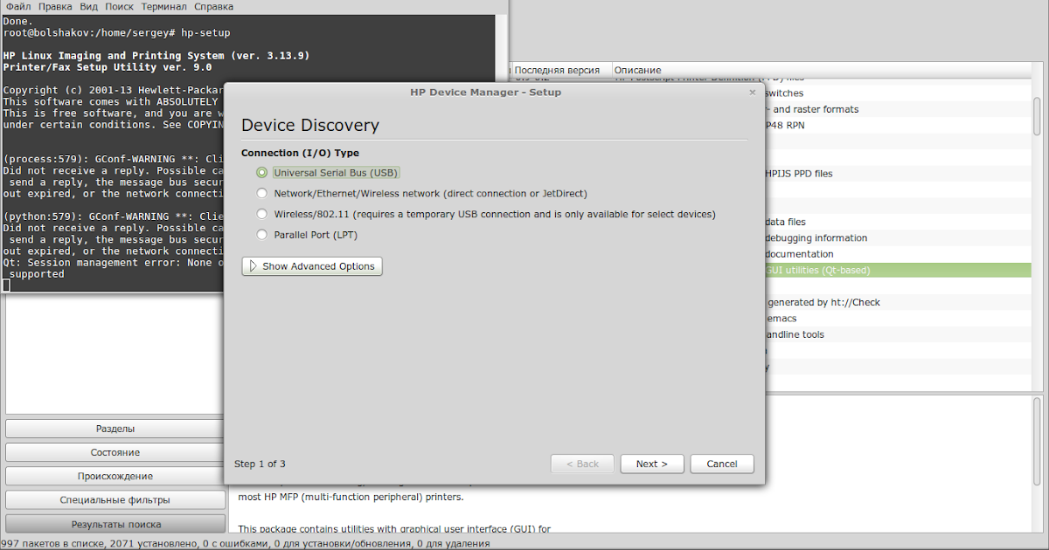1049x550 pixels.
Task: Select the 'emacs' package row
Action: click(898, 319)
